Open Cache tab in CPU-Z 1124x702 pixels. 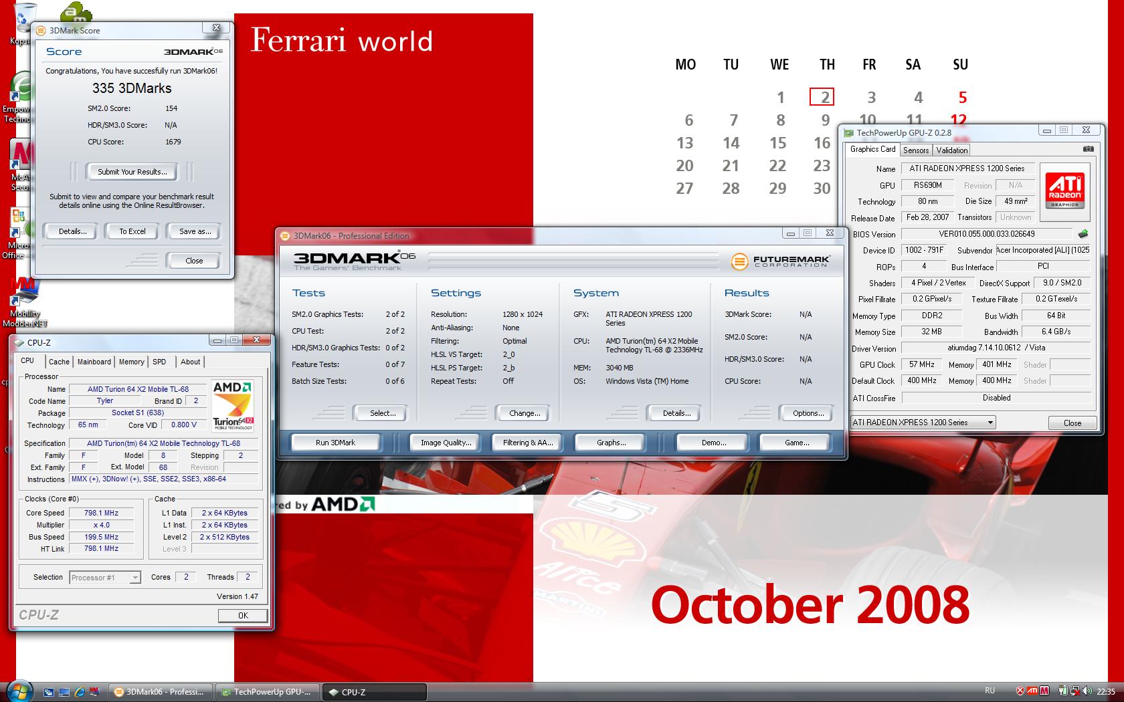pyautogui.click(x=59, y=362)
